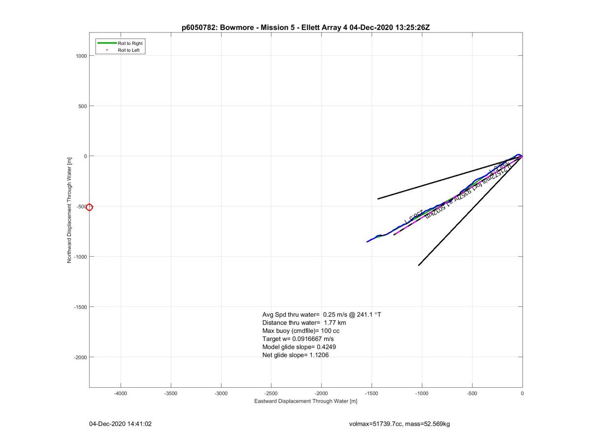Select the 'Roll to Left' legend label
591x436 pixels.
129,50
